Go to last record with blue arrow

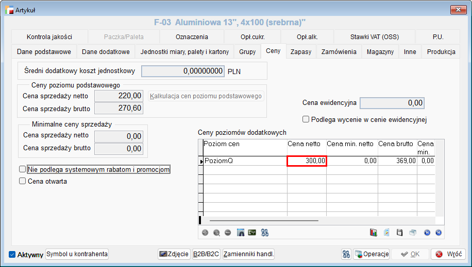point(439,233)
